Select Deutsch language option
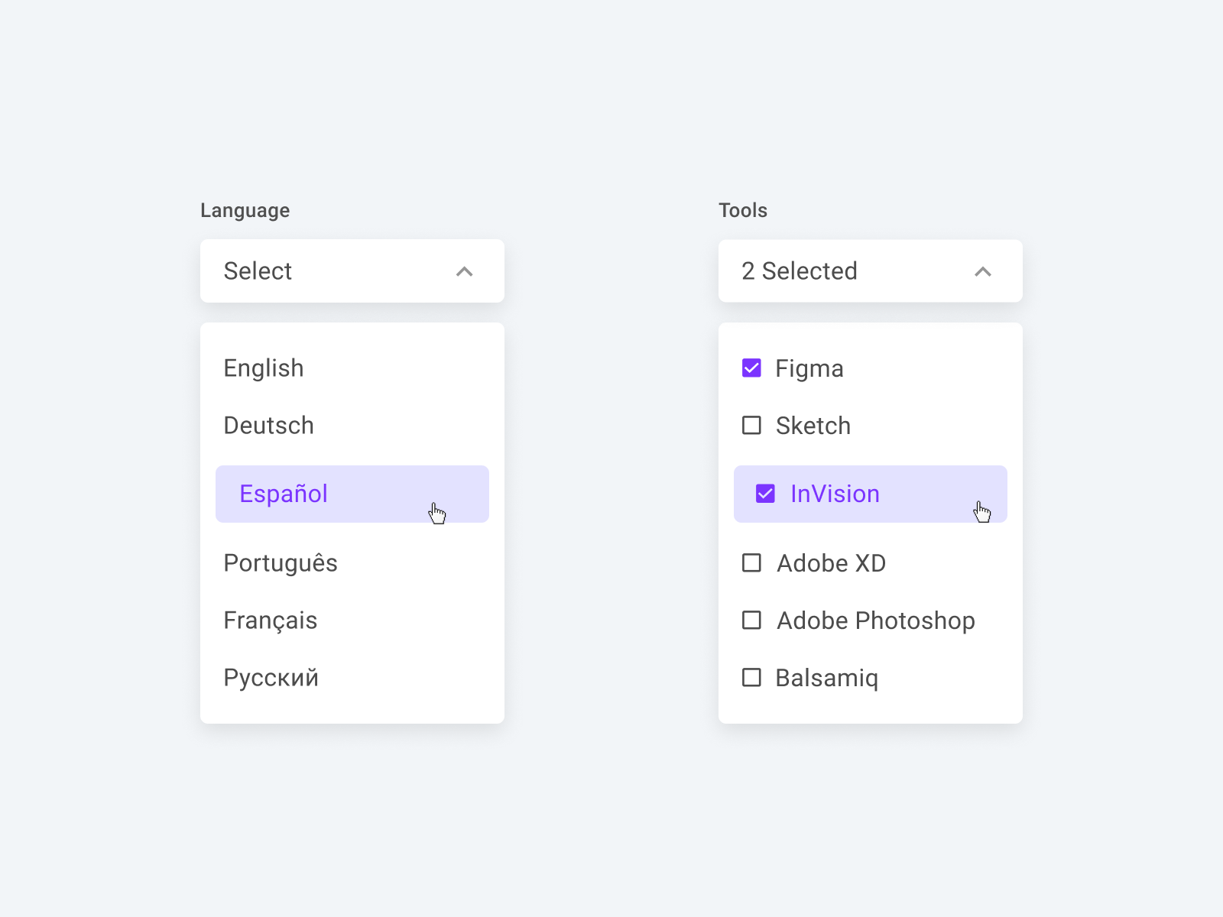The image size is (1223, 917). pyautogui.click(x=268, y=426)
